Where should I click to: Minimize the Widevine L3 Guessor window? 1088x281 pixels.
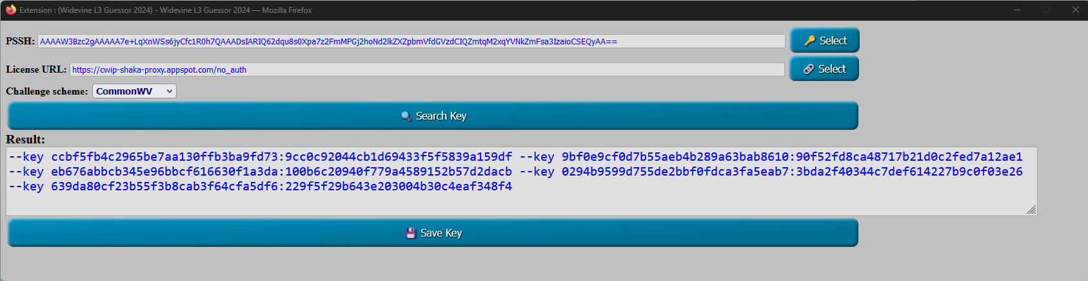tap(1016, 10)
